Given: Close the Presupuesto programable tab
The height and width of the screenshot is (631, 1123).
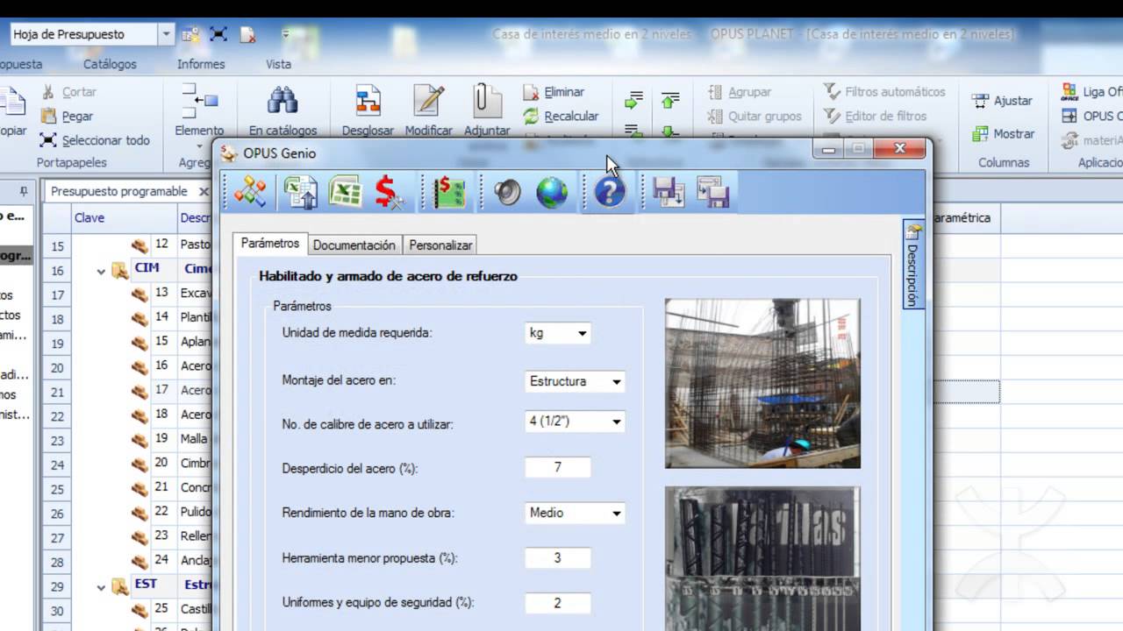Looking at the screenshot, I should 204,191.
